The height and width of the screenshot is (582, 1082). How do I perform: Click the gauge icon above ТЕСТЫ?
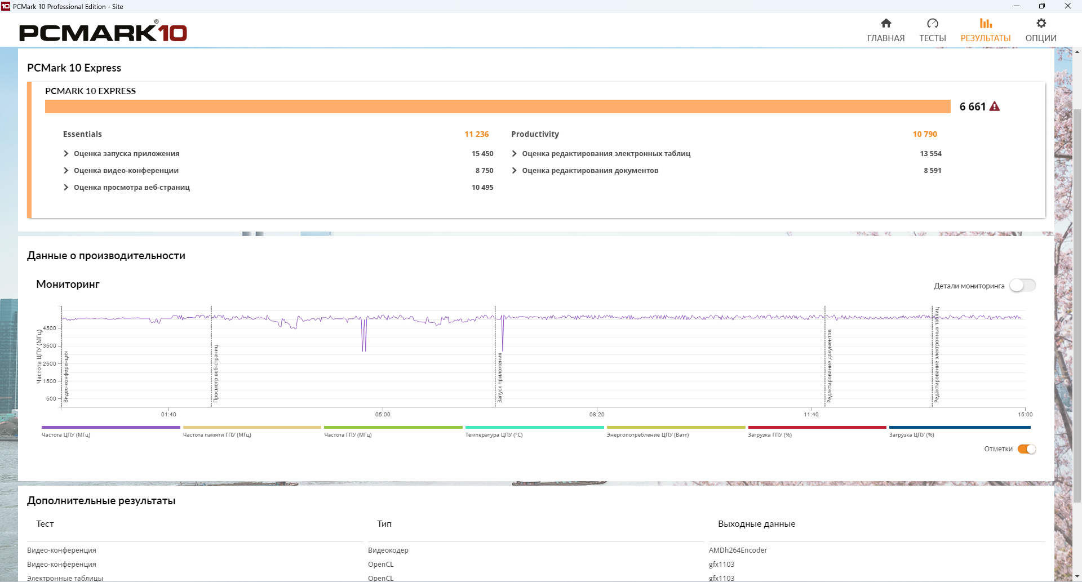[x=933, y=23]
